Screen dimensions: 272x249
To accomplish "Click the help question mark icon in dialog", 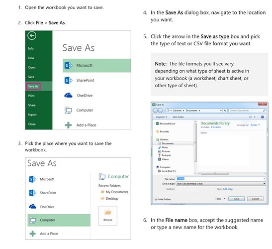I will [263, 117].
